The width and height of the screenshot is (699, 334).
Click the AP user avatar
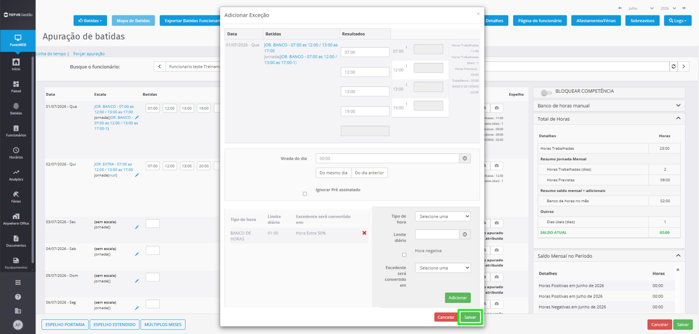tap(18, 325)
